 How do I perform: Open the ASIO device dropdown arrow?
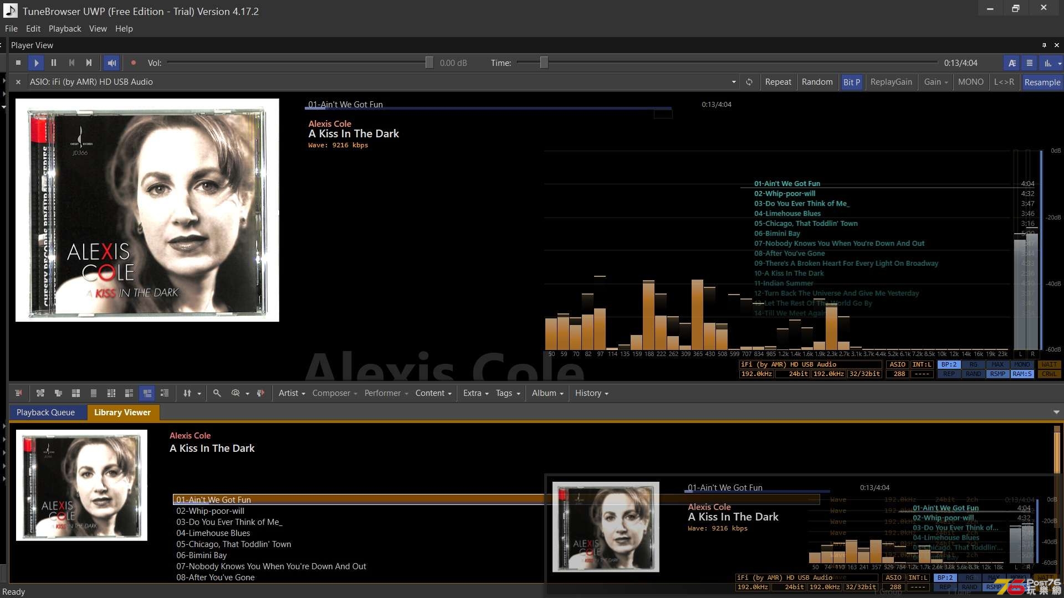[x=734, y=82]
